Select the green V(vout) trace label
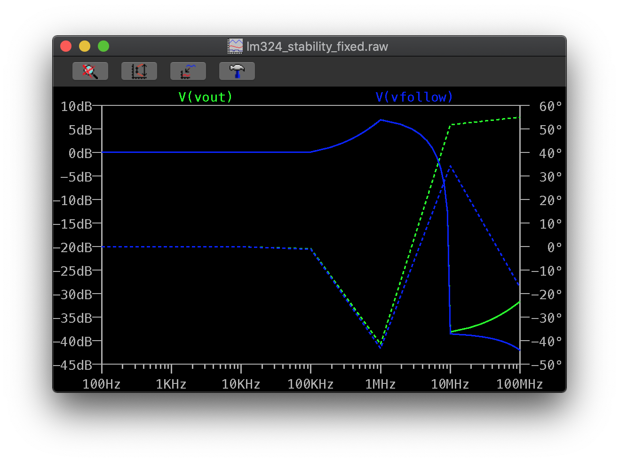Image resolution: width=619 pixels, height=462 pixels. point(206,97)
